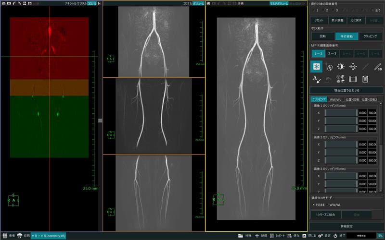Switch to the '位置・回転2' tab
Viewport: 385px width, 240px height.
(x=369, y=99)
